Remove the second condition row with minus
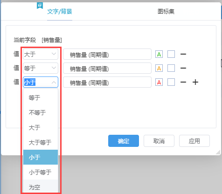 pos(183,68)
